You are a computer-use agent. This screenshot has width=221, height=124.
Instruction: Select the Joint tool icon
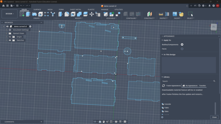point(118,14)
